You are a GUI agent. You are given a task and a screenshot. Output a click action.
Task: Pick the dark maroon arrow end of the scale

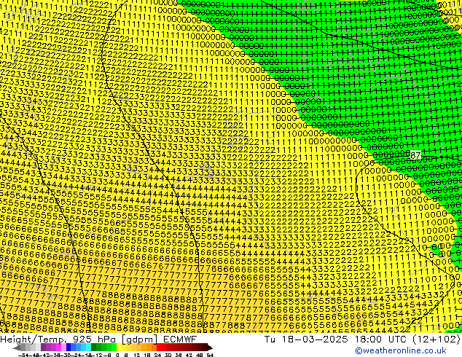[210, 348]
